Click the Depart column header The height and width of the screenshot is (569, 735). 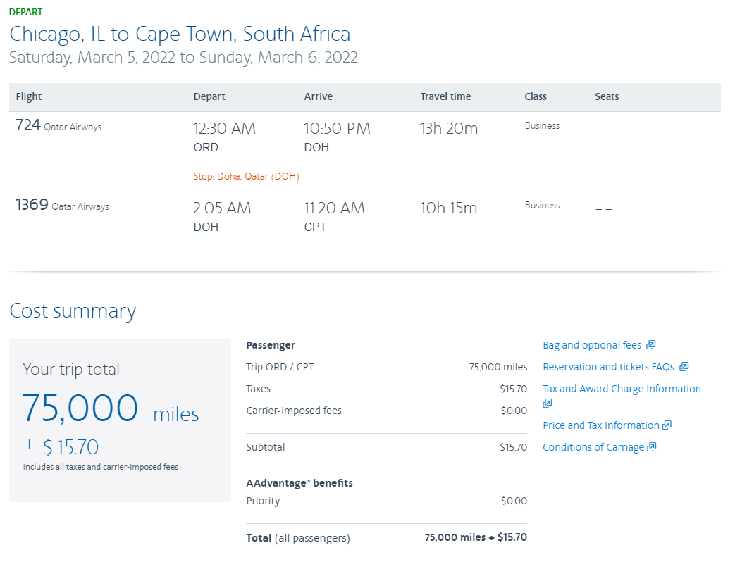[209, 96]
